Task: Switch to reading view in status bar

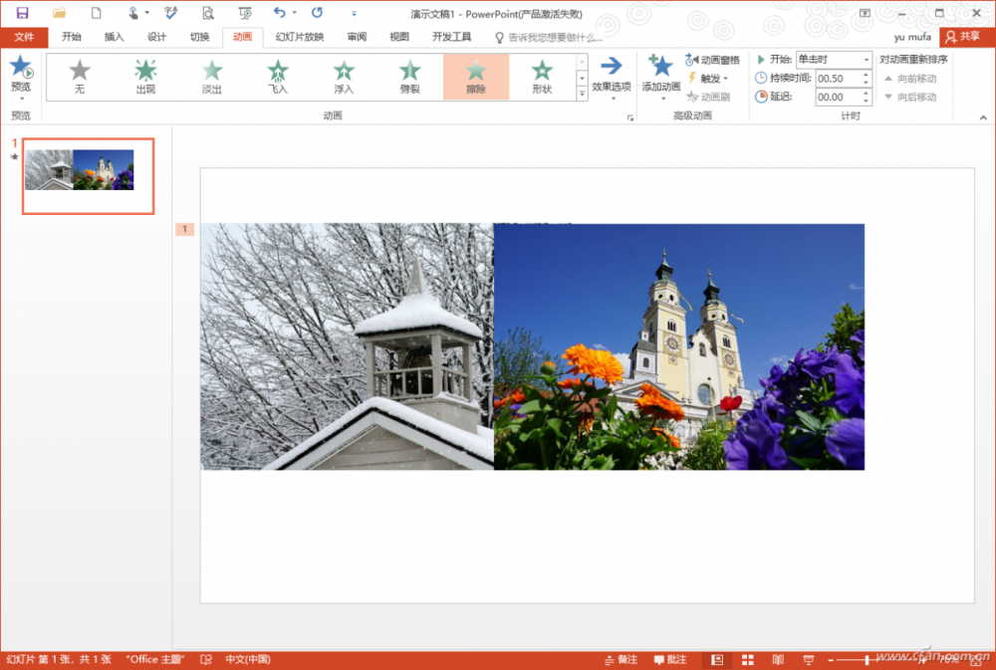Action: tap(778, 660)
